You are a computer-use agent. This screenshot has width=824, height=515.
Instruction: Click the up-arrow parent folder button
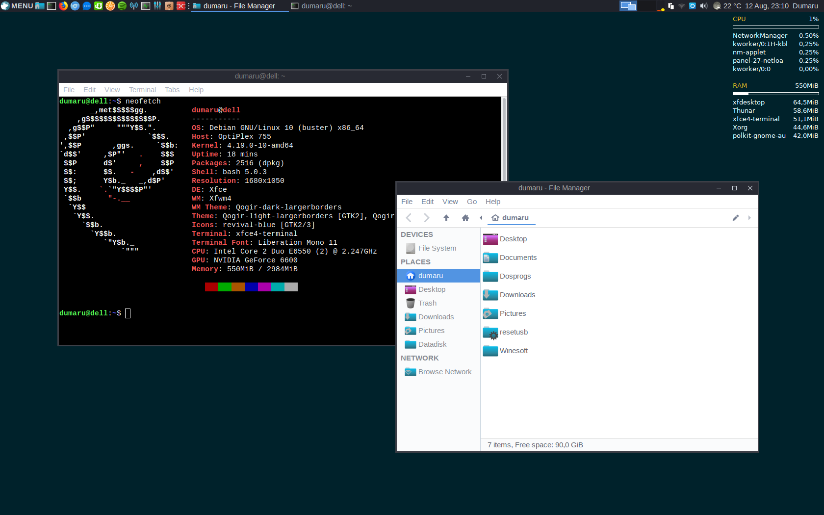[446, 218]
